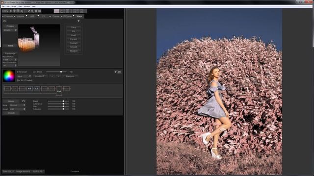Select the eyedropper color picker tool
This screenshot has height=176, width=314.
[x=28, y=11]
